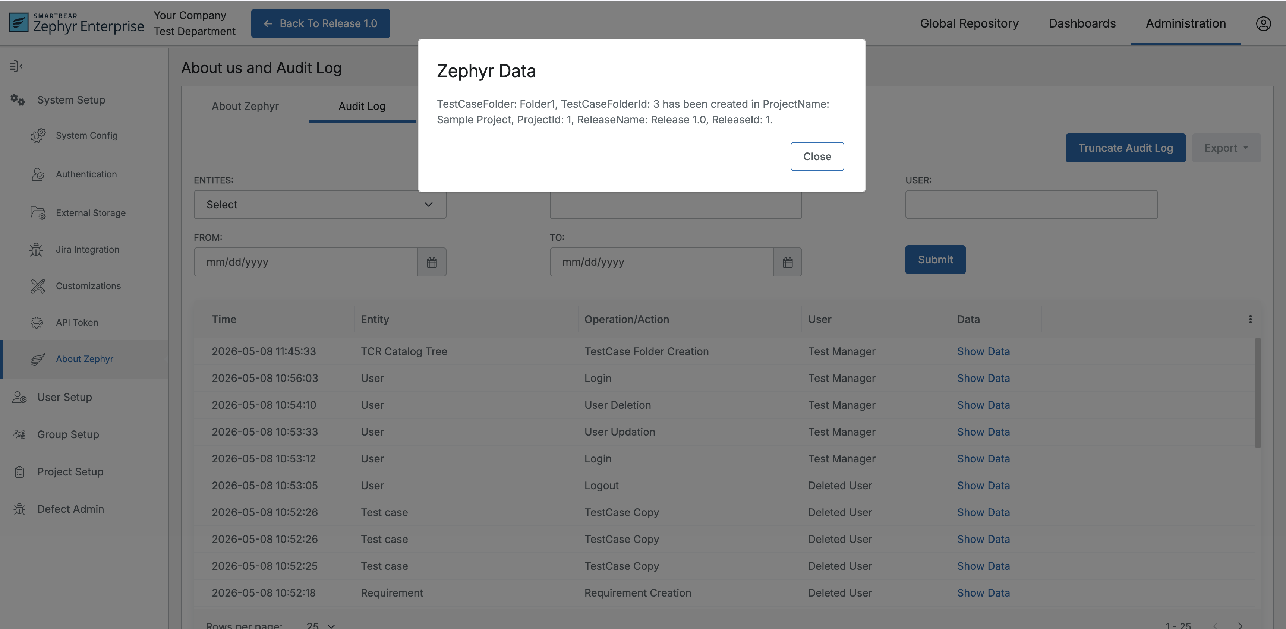Click Truncate Audit Log button

tap(1125, 148)
